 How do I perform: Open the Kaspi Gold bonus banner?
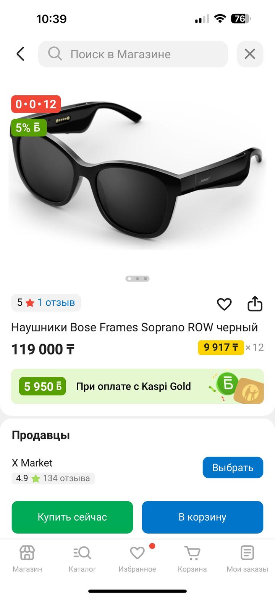coord(137,386)
